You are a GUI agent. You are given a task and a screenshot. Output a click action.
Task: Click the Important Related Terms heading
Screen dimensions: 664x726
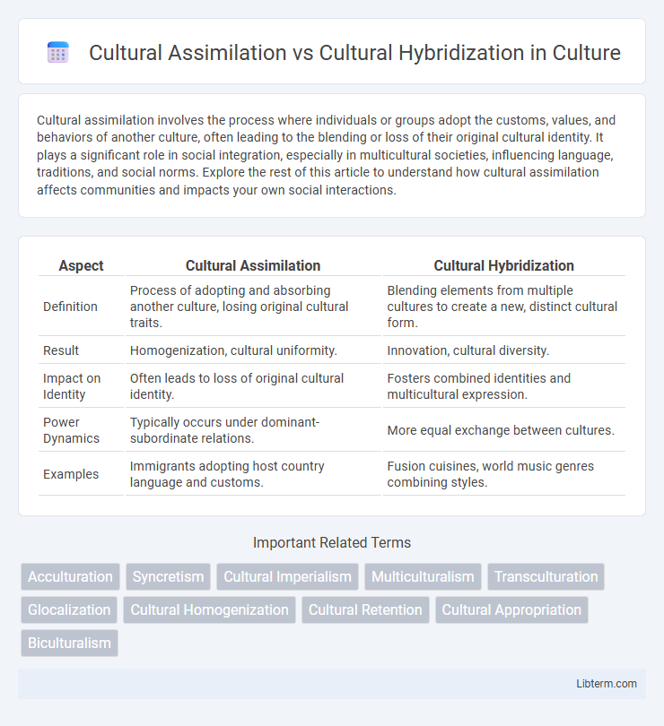coord(332,542)
